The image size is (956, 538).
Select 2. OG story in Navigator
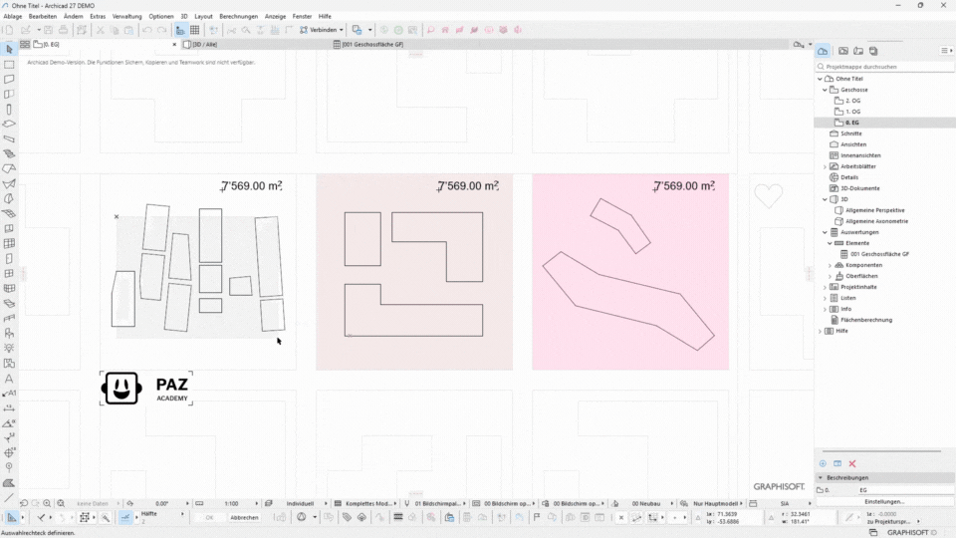852,101
